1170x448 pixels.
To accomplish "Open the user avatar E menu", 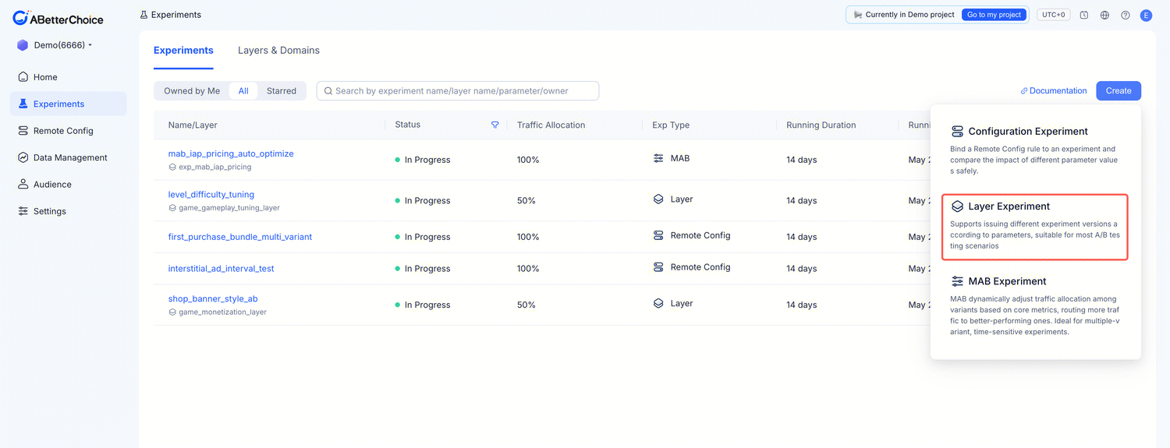I will (1146, 15).
